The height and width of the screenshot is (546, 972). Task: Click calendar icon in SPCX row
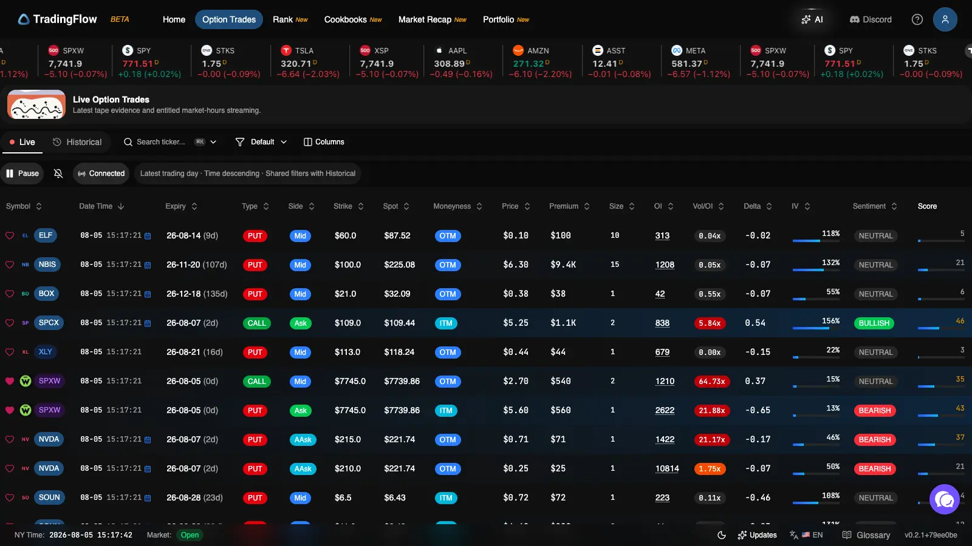[148, 323]
